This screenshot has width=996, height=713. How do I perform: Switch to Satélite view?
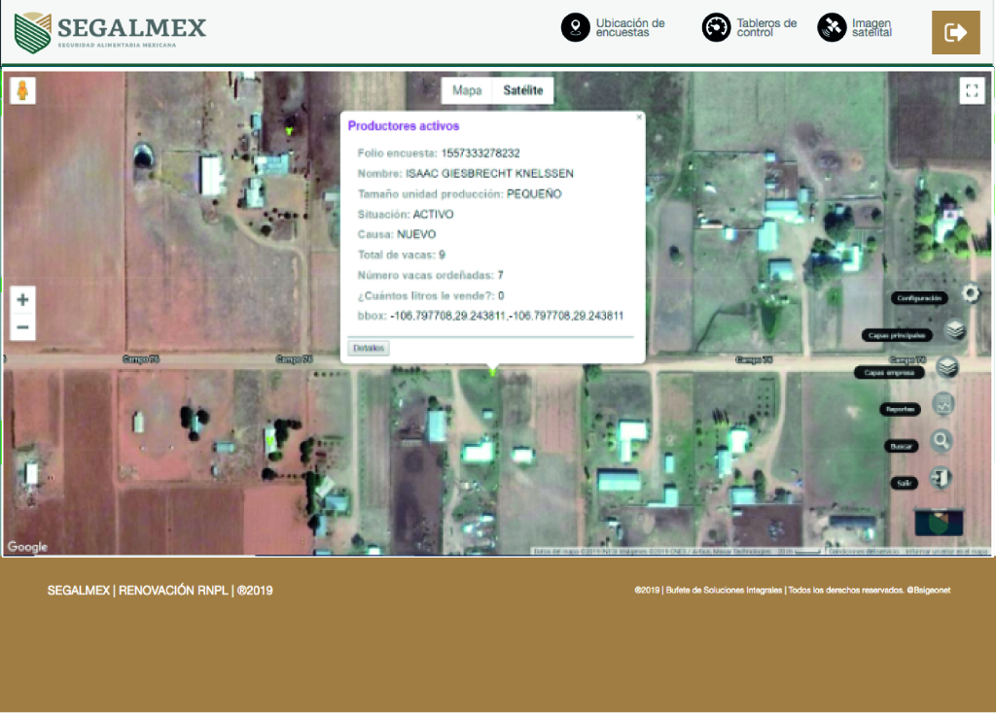coord(523,90)
